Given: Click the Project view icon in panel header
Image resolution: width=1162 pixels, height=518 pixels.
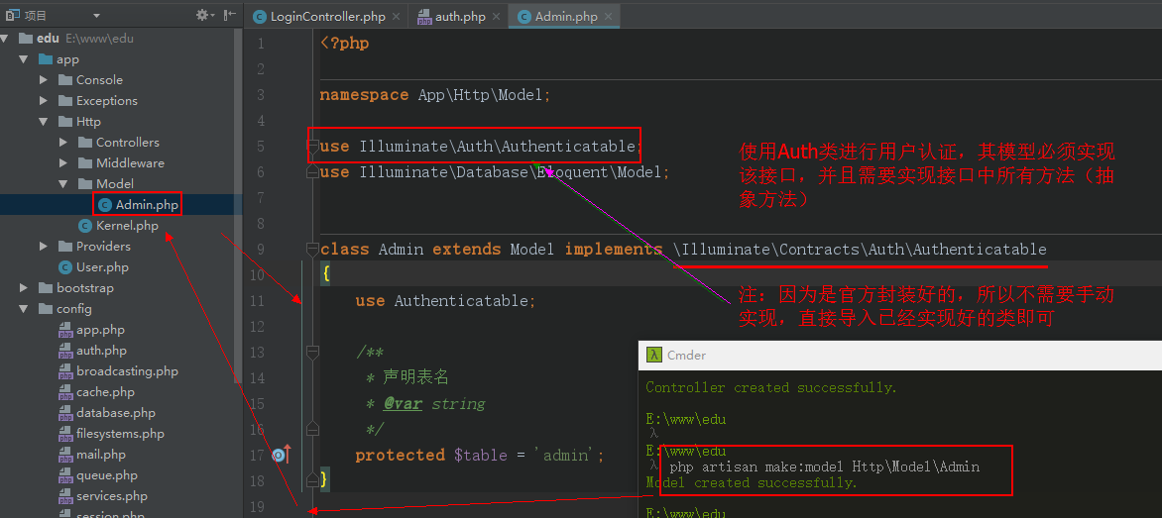Looking at the screenshot, I should (10, 15).
